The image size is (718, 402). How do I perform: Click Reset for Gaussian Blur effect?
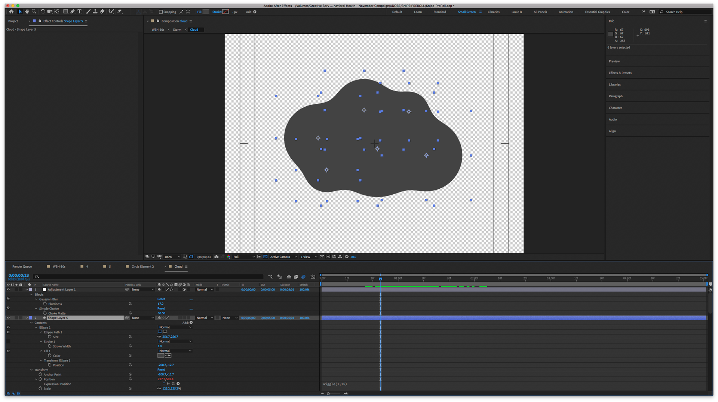pyautogui.click(x=161, y=299)
